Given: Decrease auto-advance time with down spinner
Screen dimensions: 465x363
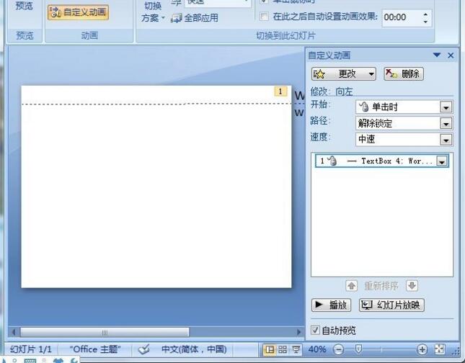Looking at the screenshot, I should (425, 22).
